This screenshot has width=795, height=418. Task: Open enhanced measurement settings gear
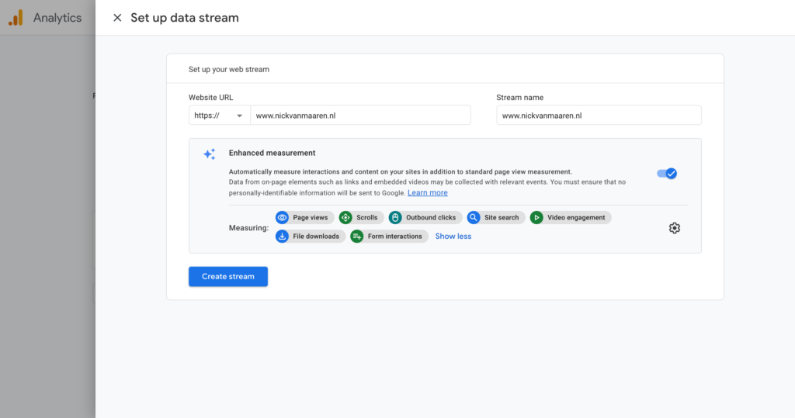coord(674,228)
